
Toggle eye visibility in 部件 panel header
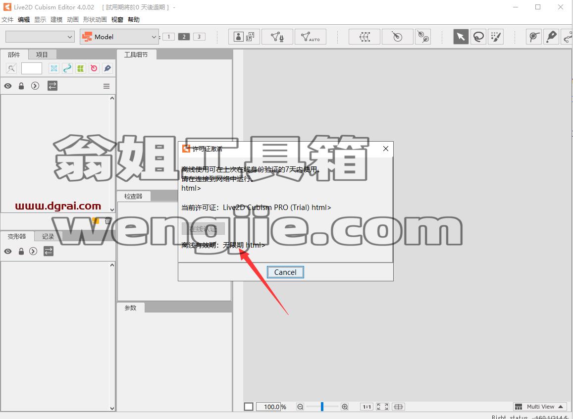click(7, 86)
